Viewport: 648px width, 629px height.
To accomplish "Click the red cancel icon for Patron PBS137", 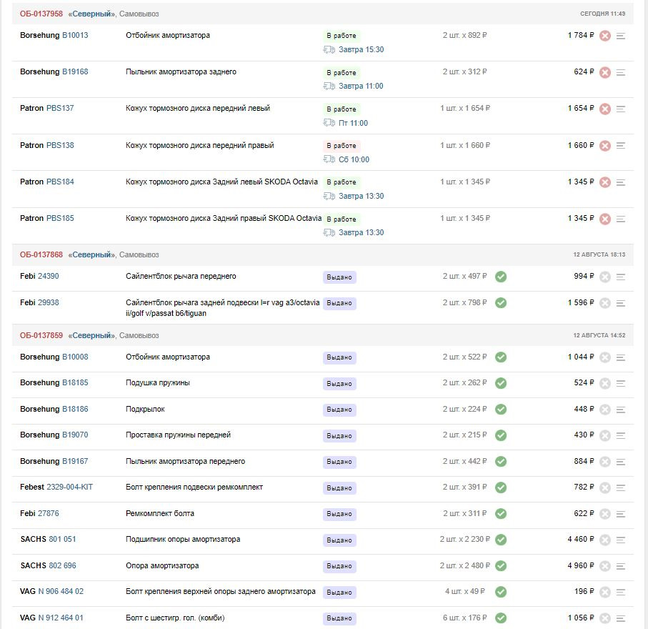I will [605, 109].
